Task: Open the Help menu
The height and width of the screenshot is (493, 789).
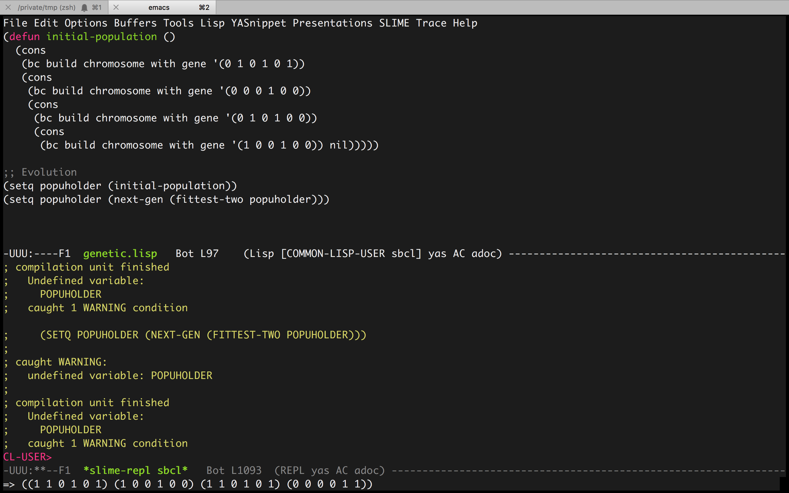Action: (x=465, y=23)
